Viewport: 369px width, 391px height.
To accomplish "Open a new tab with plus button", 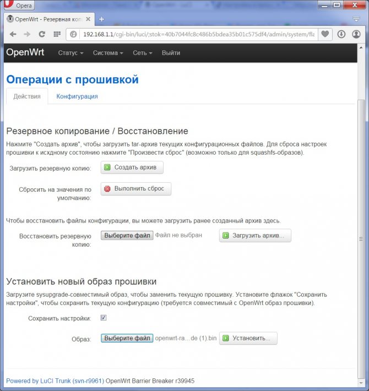I will click(101, 19).
